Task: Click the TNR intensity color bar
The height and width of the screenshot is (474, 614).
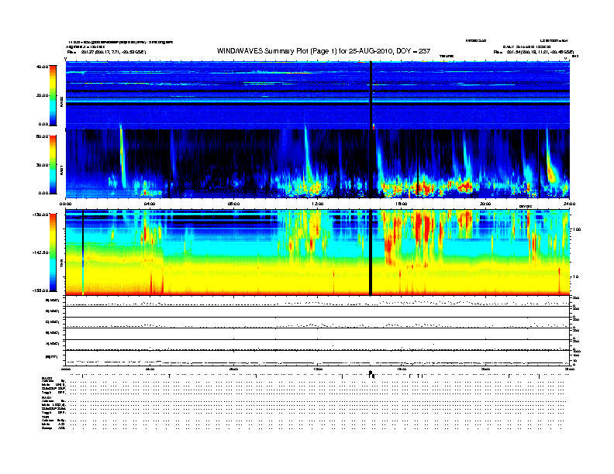Action: pyautogui.click(x=53, y=252)
